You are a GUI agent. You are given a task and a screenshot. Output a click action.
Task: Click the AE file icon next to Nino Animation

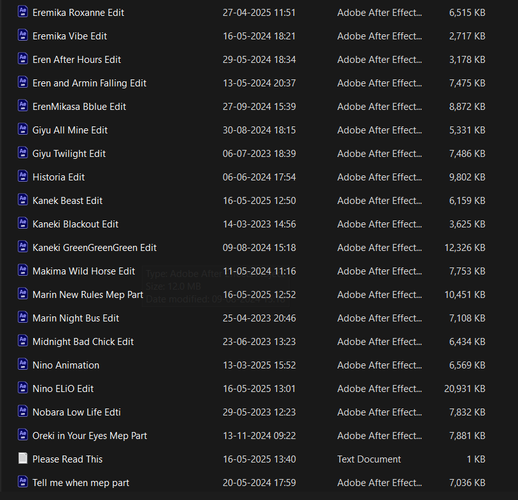pos(23,365)
